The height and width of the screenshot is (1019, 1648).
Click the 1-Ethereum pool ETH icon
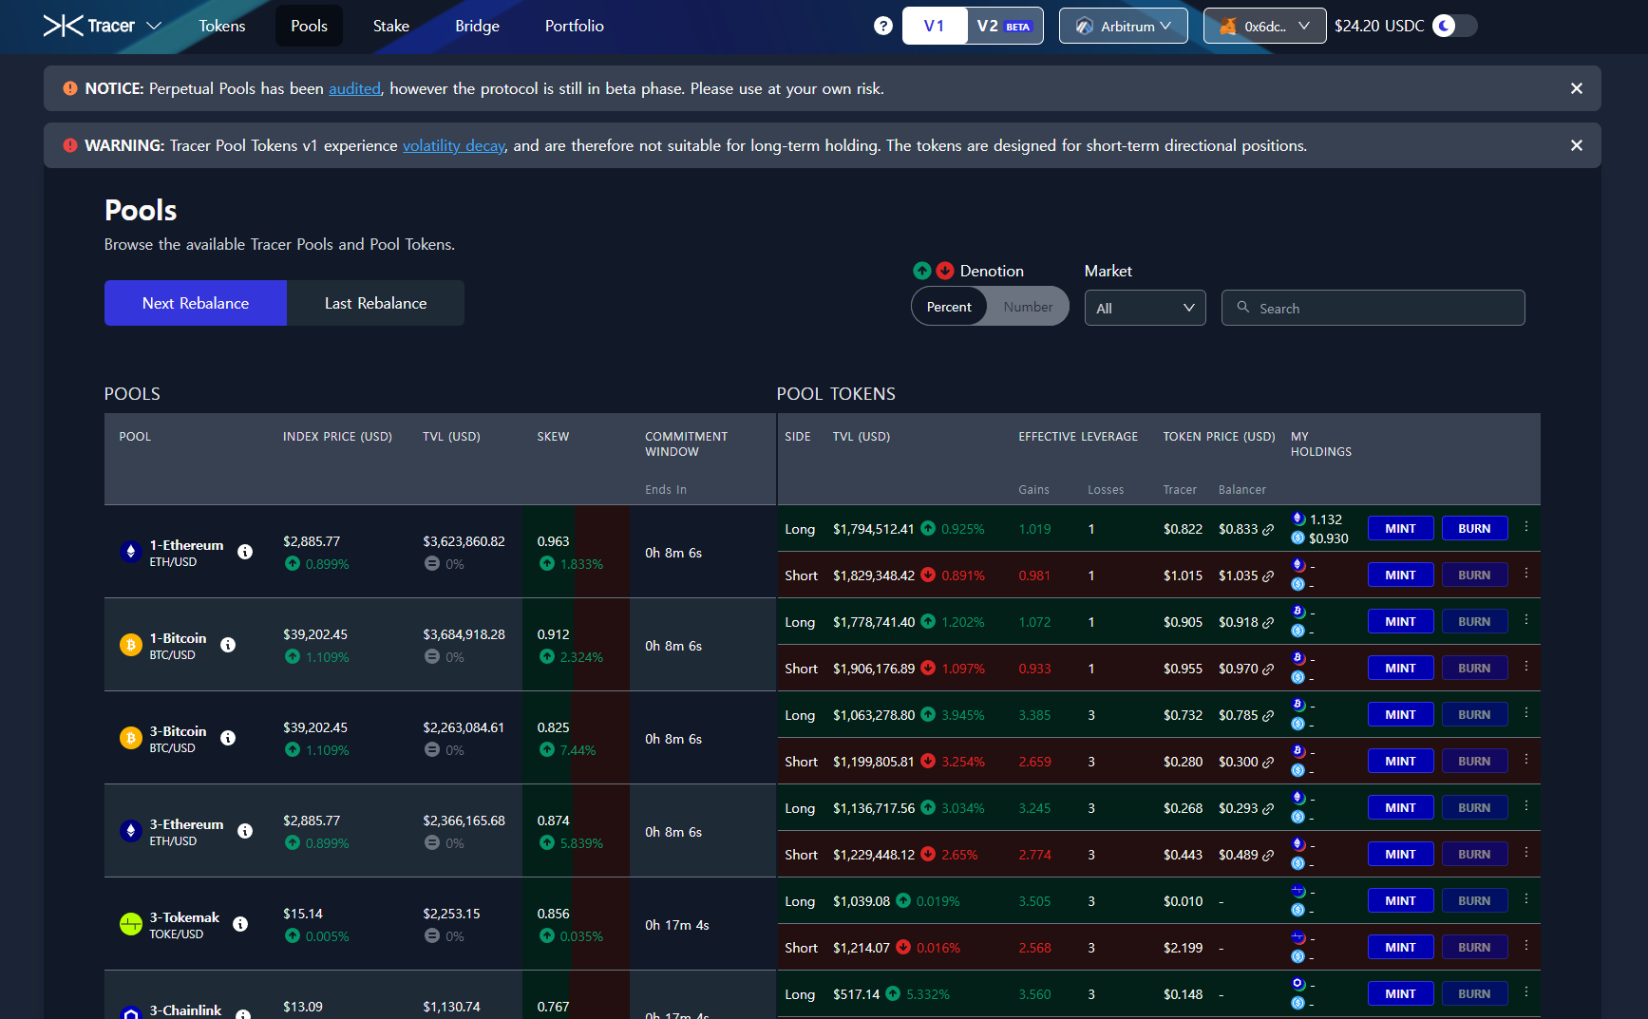(131, 552)
